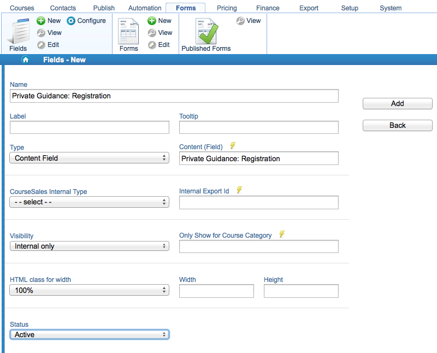Click the green New icon under Fields
This screenshot has height=353, width=437.
pyautogui.click(x=41, y=21)
